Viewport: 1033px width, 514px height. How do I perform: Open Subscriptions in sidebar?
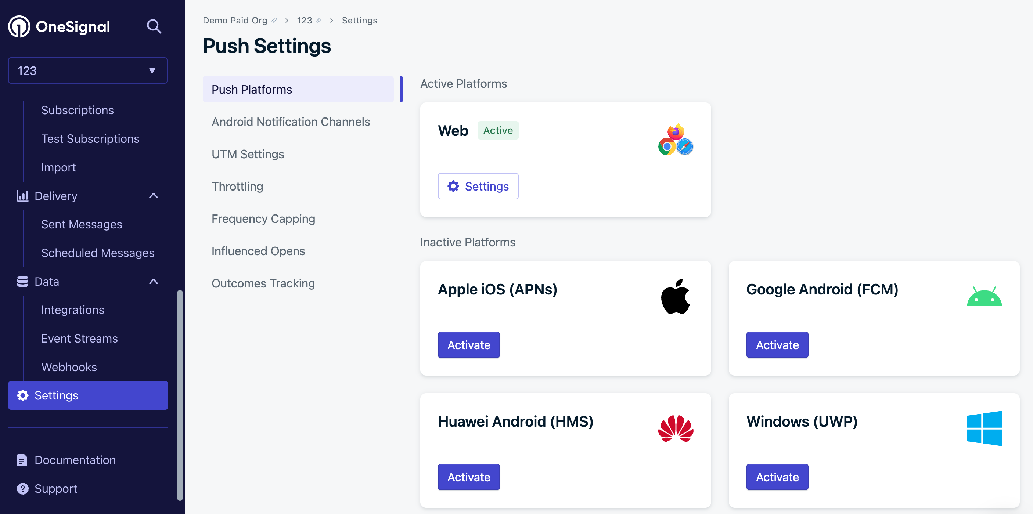(x=78, y=110)
